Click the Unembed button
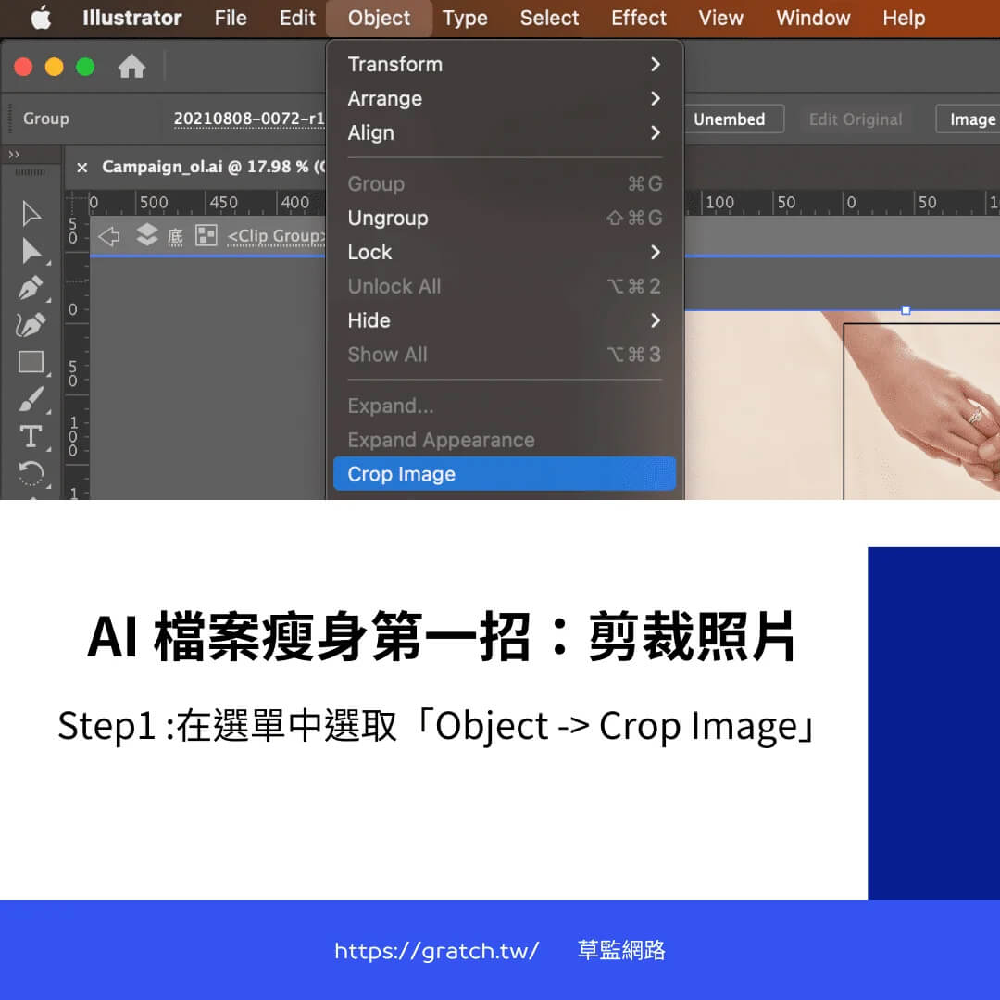 point(729,119)
